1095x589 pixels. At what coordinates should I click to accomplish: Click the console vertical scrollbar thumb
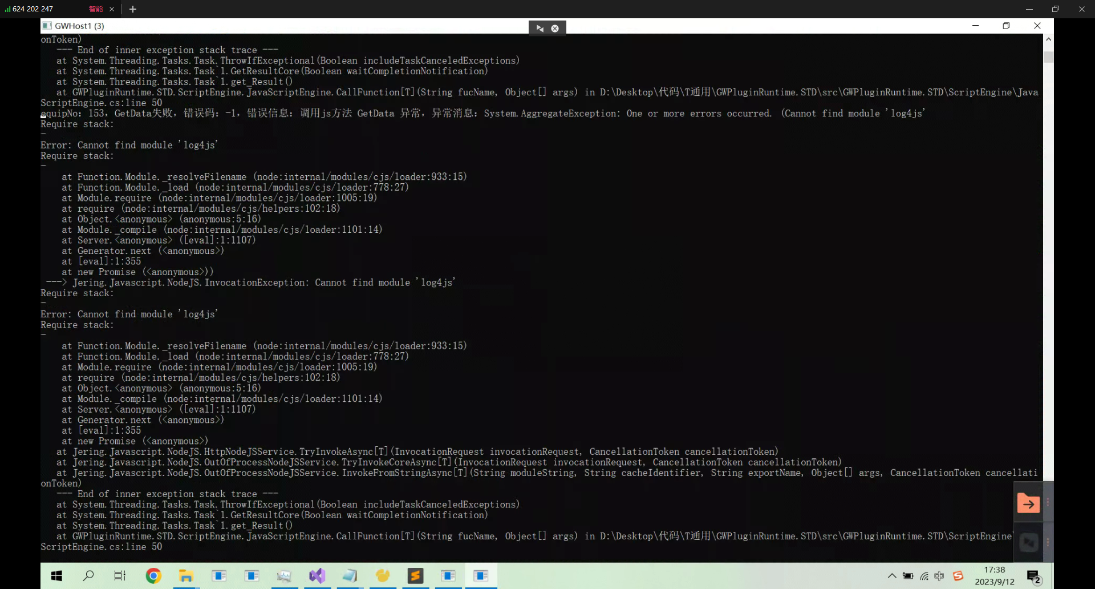point(1048,57)
